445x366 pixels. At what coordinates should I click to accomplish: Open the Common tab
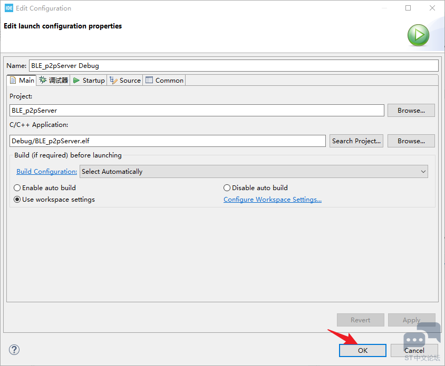165,81
